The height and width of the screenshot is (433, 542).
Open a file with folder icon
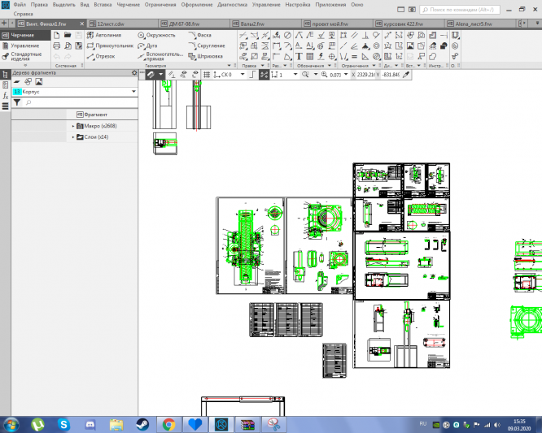(x=68, y=35)
